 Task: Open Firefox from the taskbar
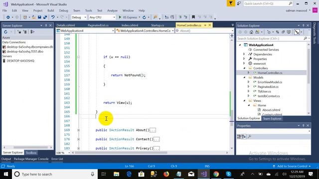pos(166,174)
